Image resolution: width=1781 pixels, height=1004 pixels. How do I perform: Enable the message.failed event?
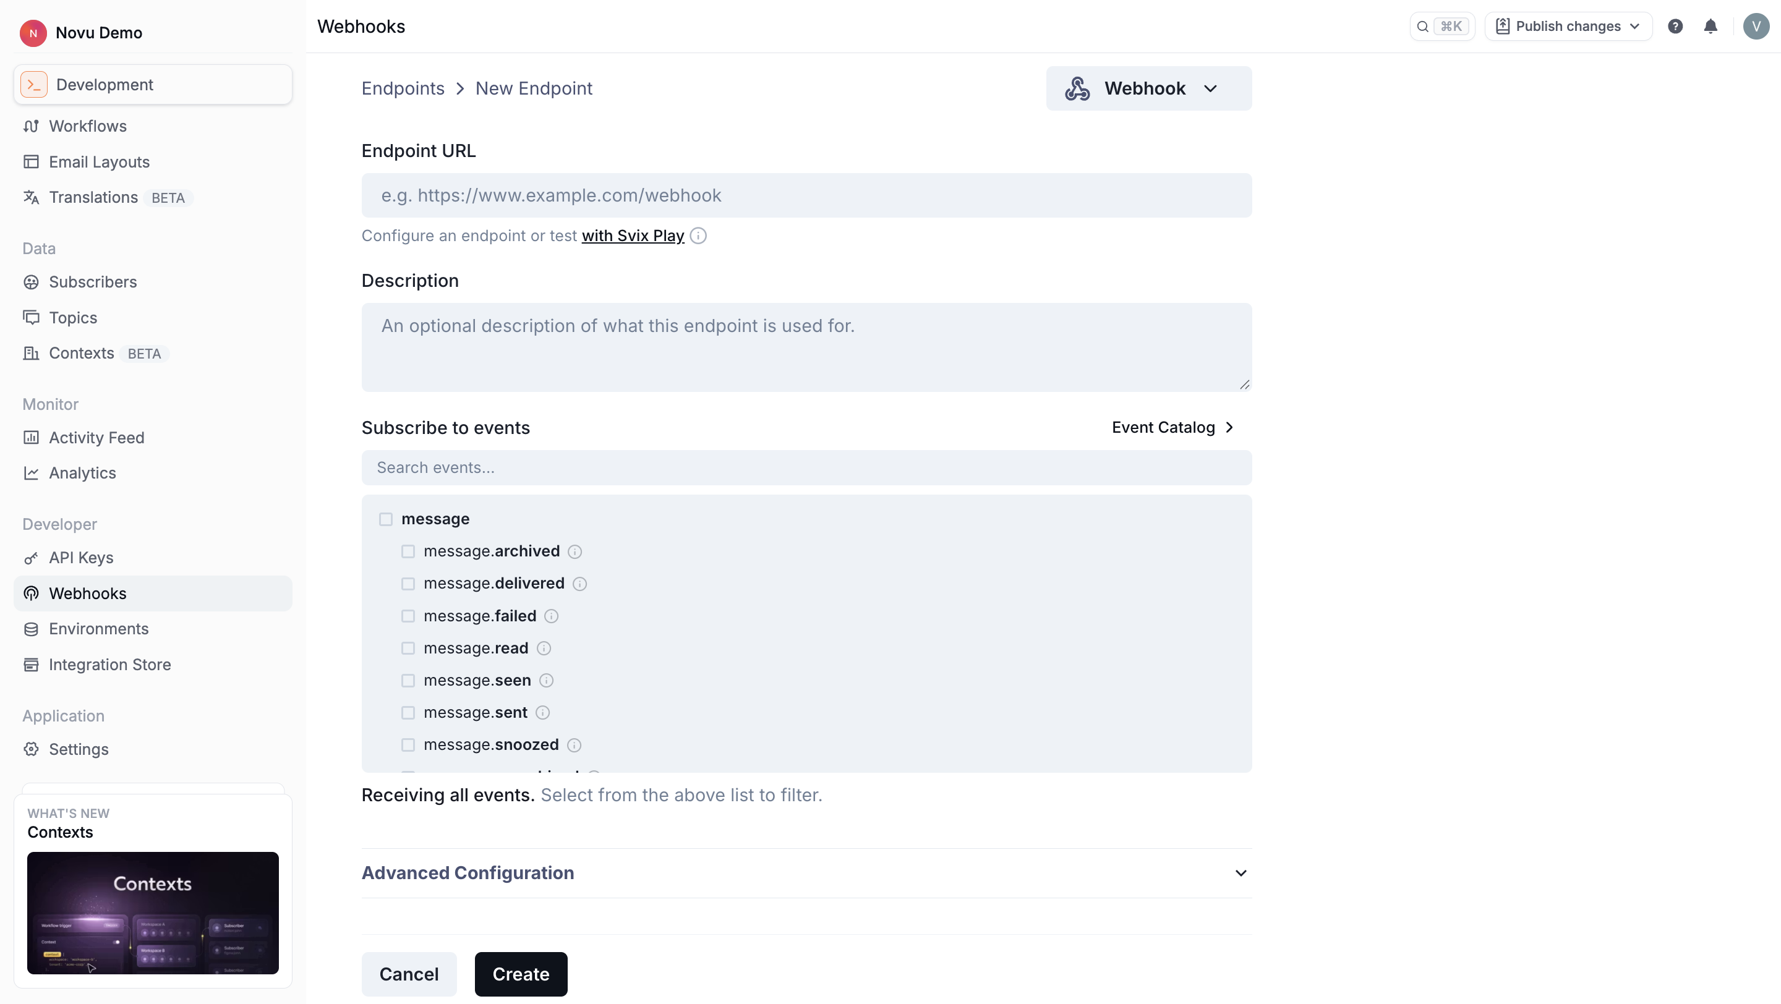408,616
